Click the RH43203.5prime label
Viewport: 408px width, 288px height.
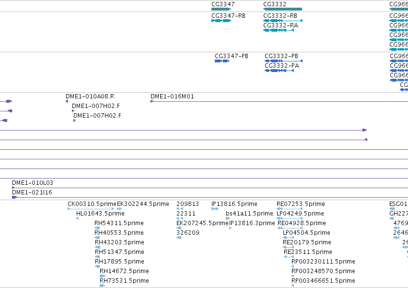[119, 242]
